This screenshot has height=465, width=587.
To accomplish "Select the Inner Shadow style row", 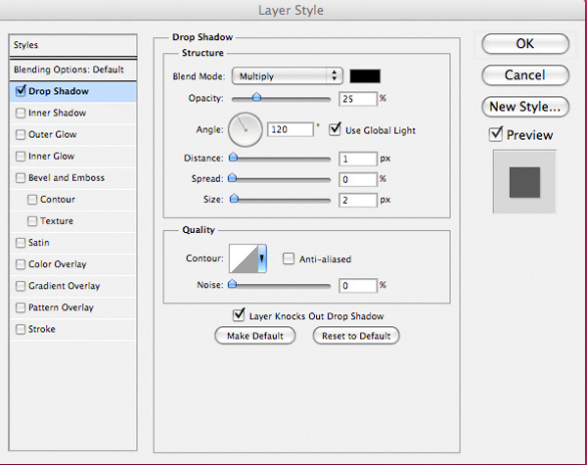I will tap(73, 114).
